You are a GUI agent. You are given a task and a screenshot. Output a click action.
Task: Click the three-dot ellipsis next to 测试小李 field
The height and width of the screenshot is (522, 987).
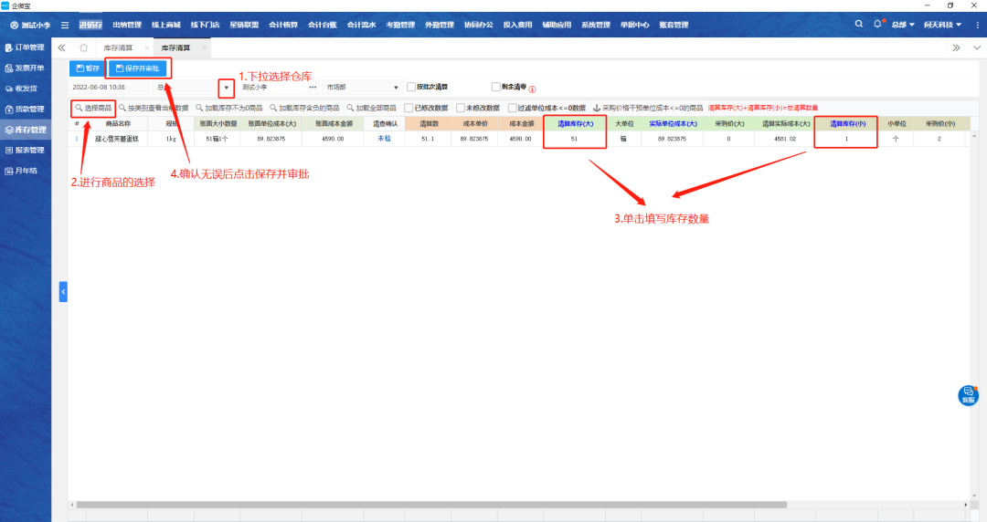point(313,88)
